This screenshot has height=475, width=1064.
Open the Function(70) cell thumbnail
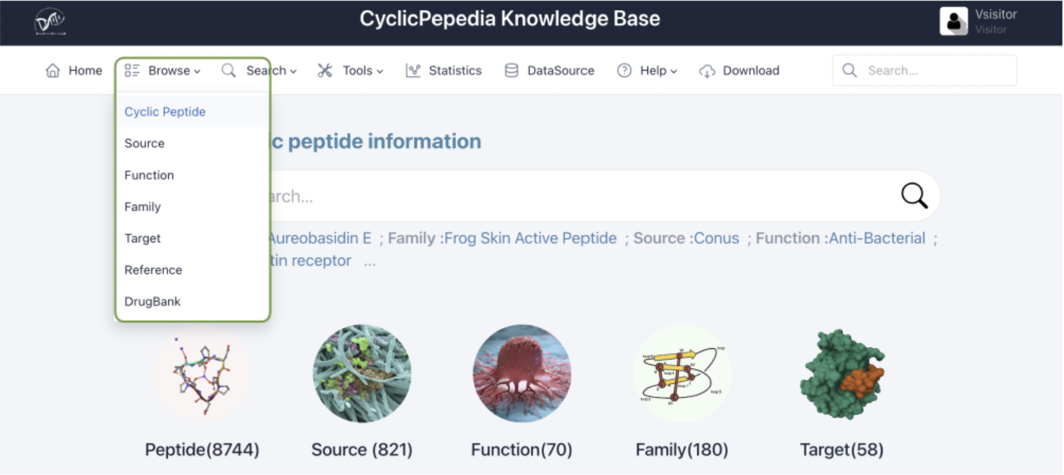[x=522, y=373]
